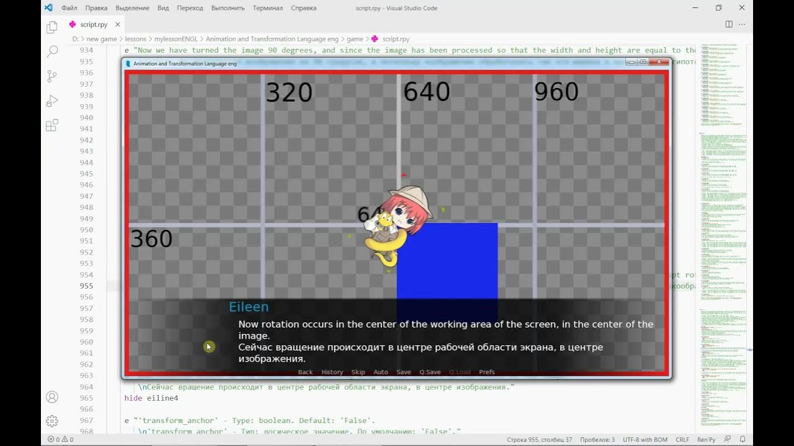Maximize the Ren'Py game window
This screenshot has height=446, width=794.
[x=643, y=62]
